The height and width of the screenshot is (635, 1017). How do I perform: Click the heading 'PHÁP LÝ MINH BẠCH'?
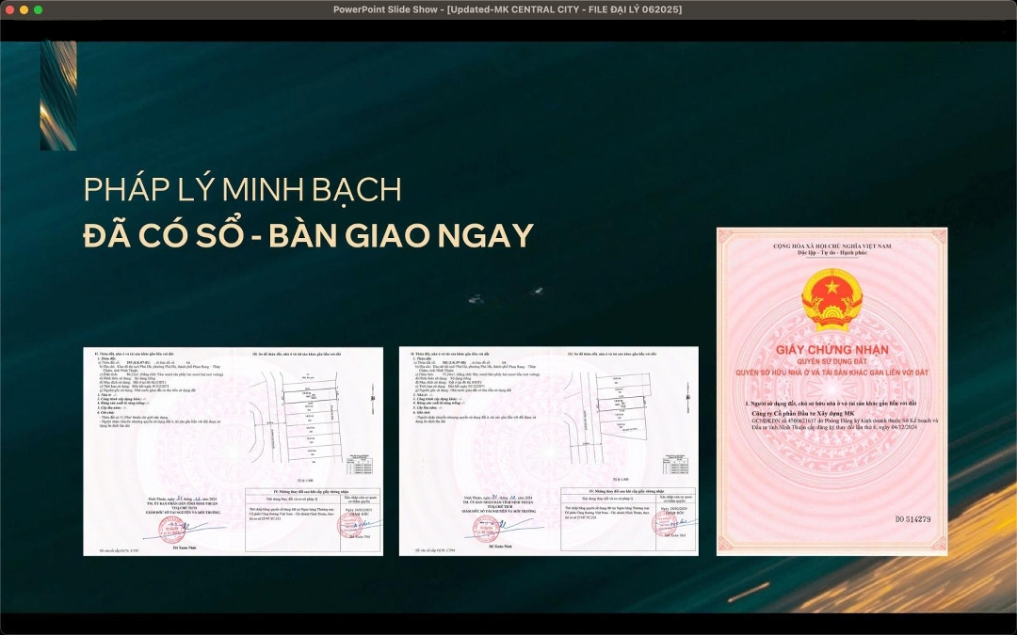tap(242, 190)
